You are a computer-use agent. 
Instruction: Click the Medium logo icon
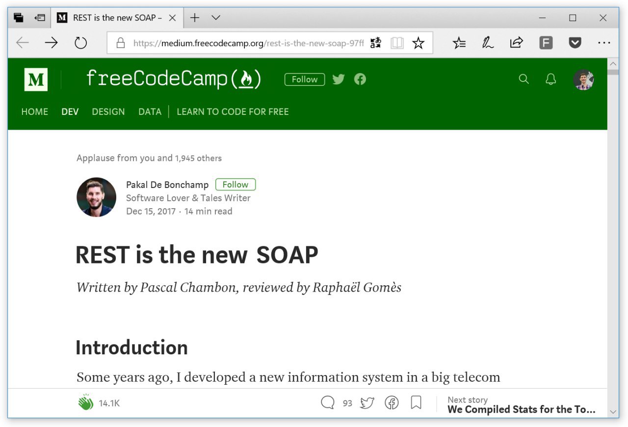36,80
